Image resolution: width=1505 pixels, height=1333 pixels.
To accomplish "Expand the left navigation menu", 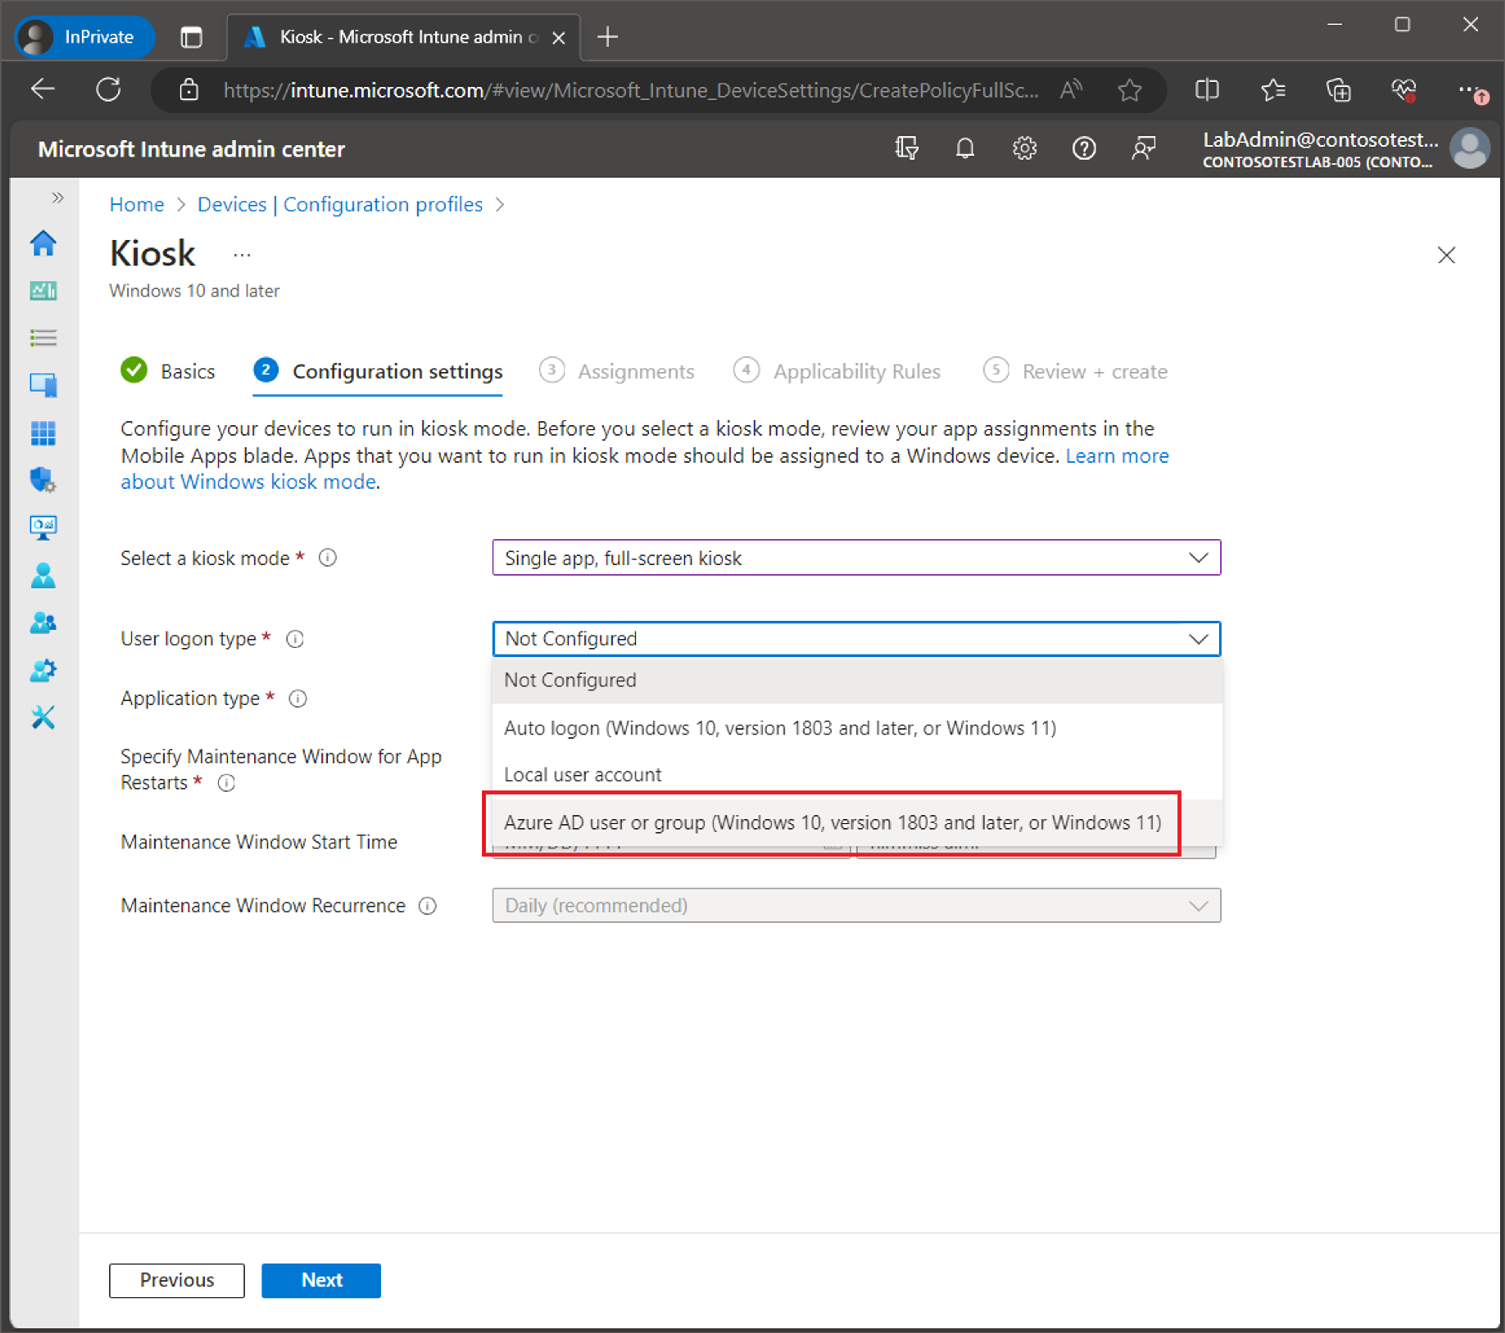I will [58, 197].
